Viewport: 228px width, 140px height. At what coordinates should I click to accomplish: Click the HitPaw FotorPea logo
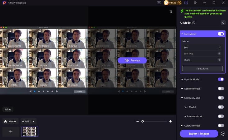pos(4,3)
